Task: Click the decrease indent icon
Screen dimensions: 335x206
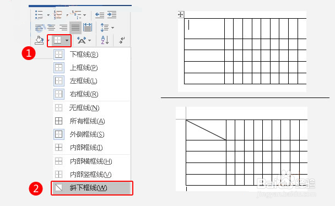Action: (x=100, y=15)
